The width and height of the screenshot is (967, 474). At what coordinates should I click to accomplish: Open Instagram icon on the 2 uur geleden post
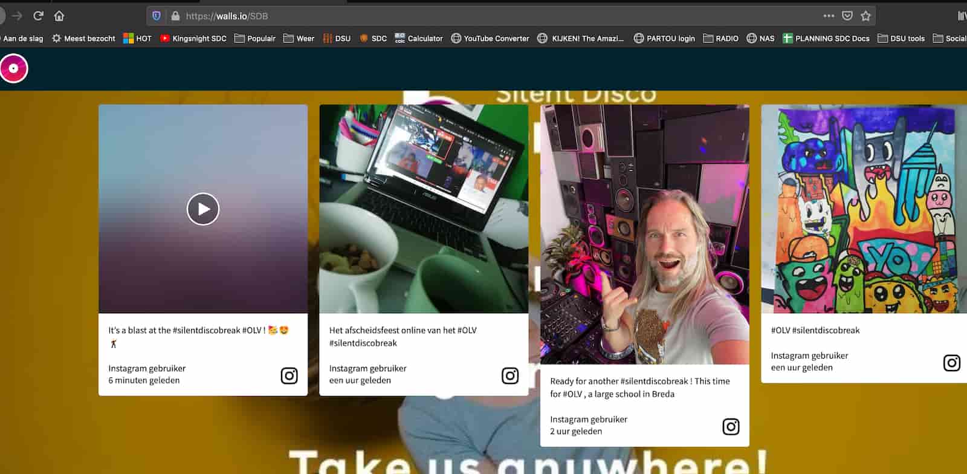[x=731, y=426]
